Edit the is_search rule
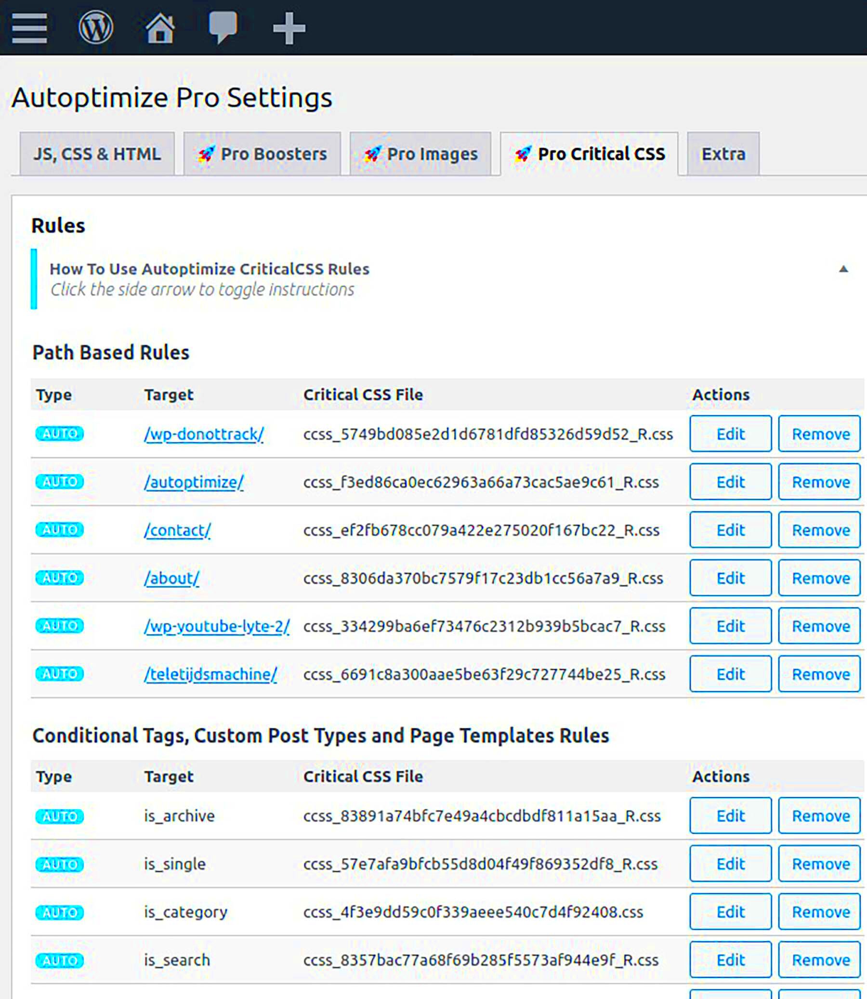This screenshot has width=867, height=999. 731,960
